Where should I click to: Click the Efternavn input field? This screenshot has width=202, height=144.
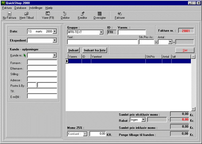42,68
